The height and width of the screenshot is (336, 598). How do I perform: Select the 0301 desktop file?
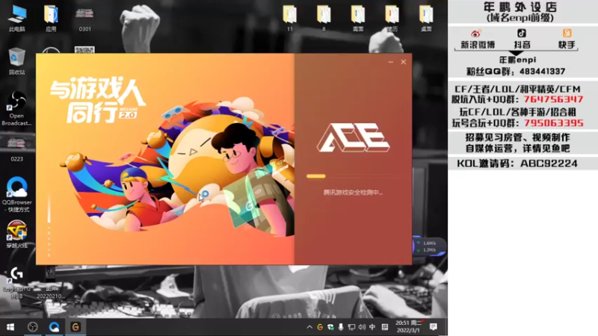(84, 19)
